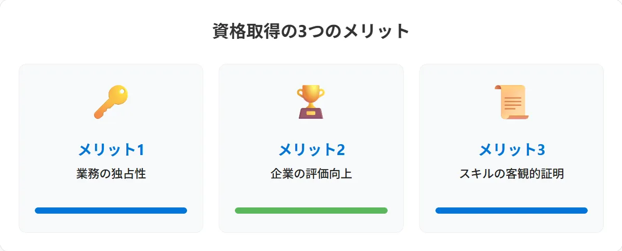Click the blue bar under 業務の独占性

click(x=111, y=211)
